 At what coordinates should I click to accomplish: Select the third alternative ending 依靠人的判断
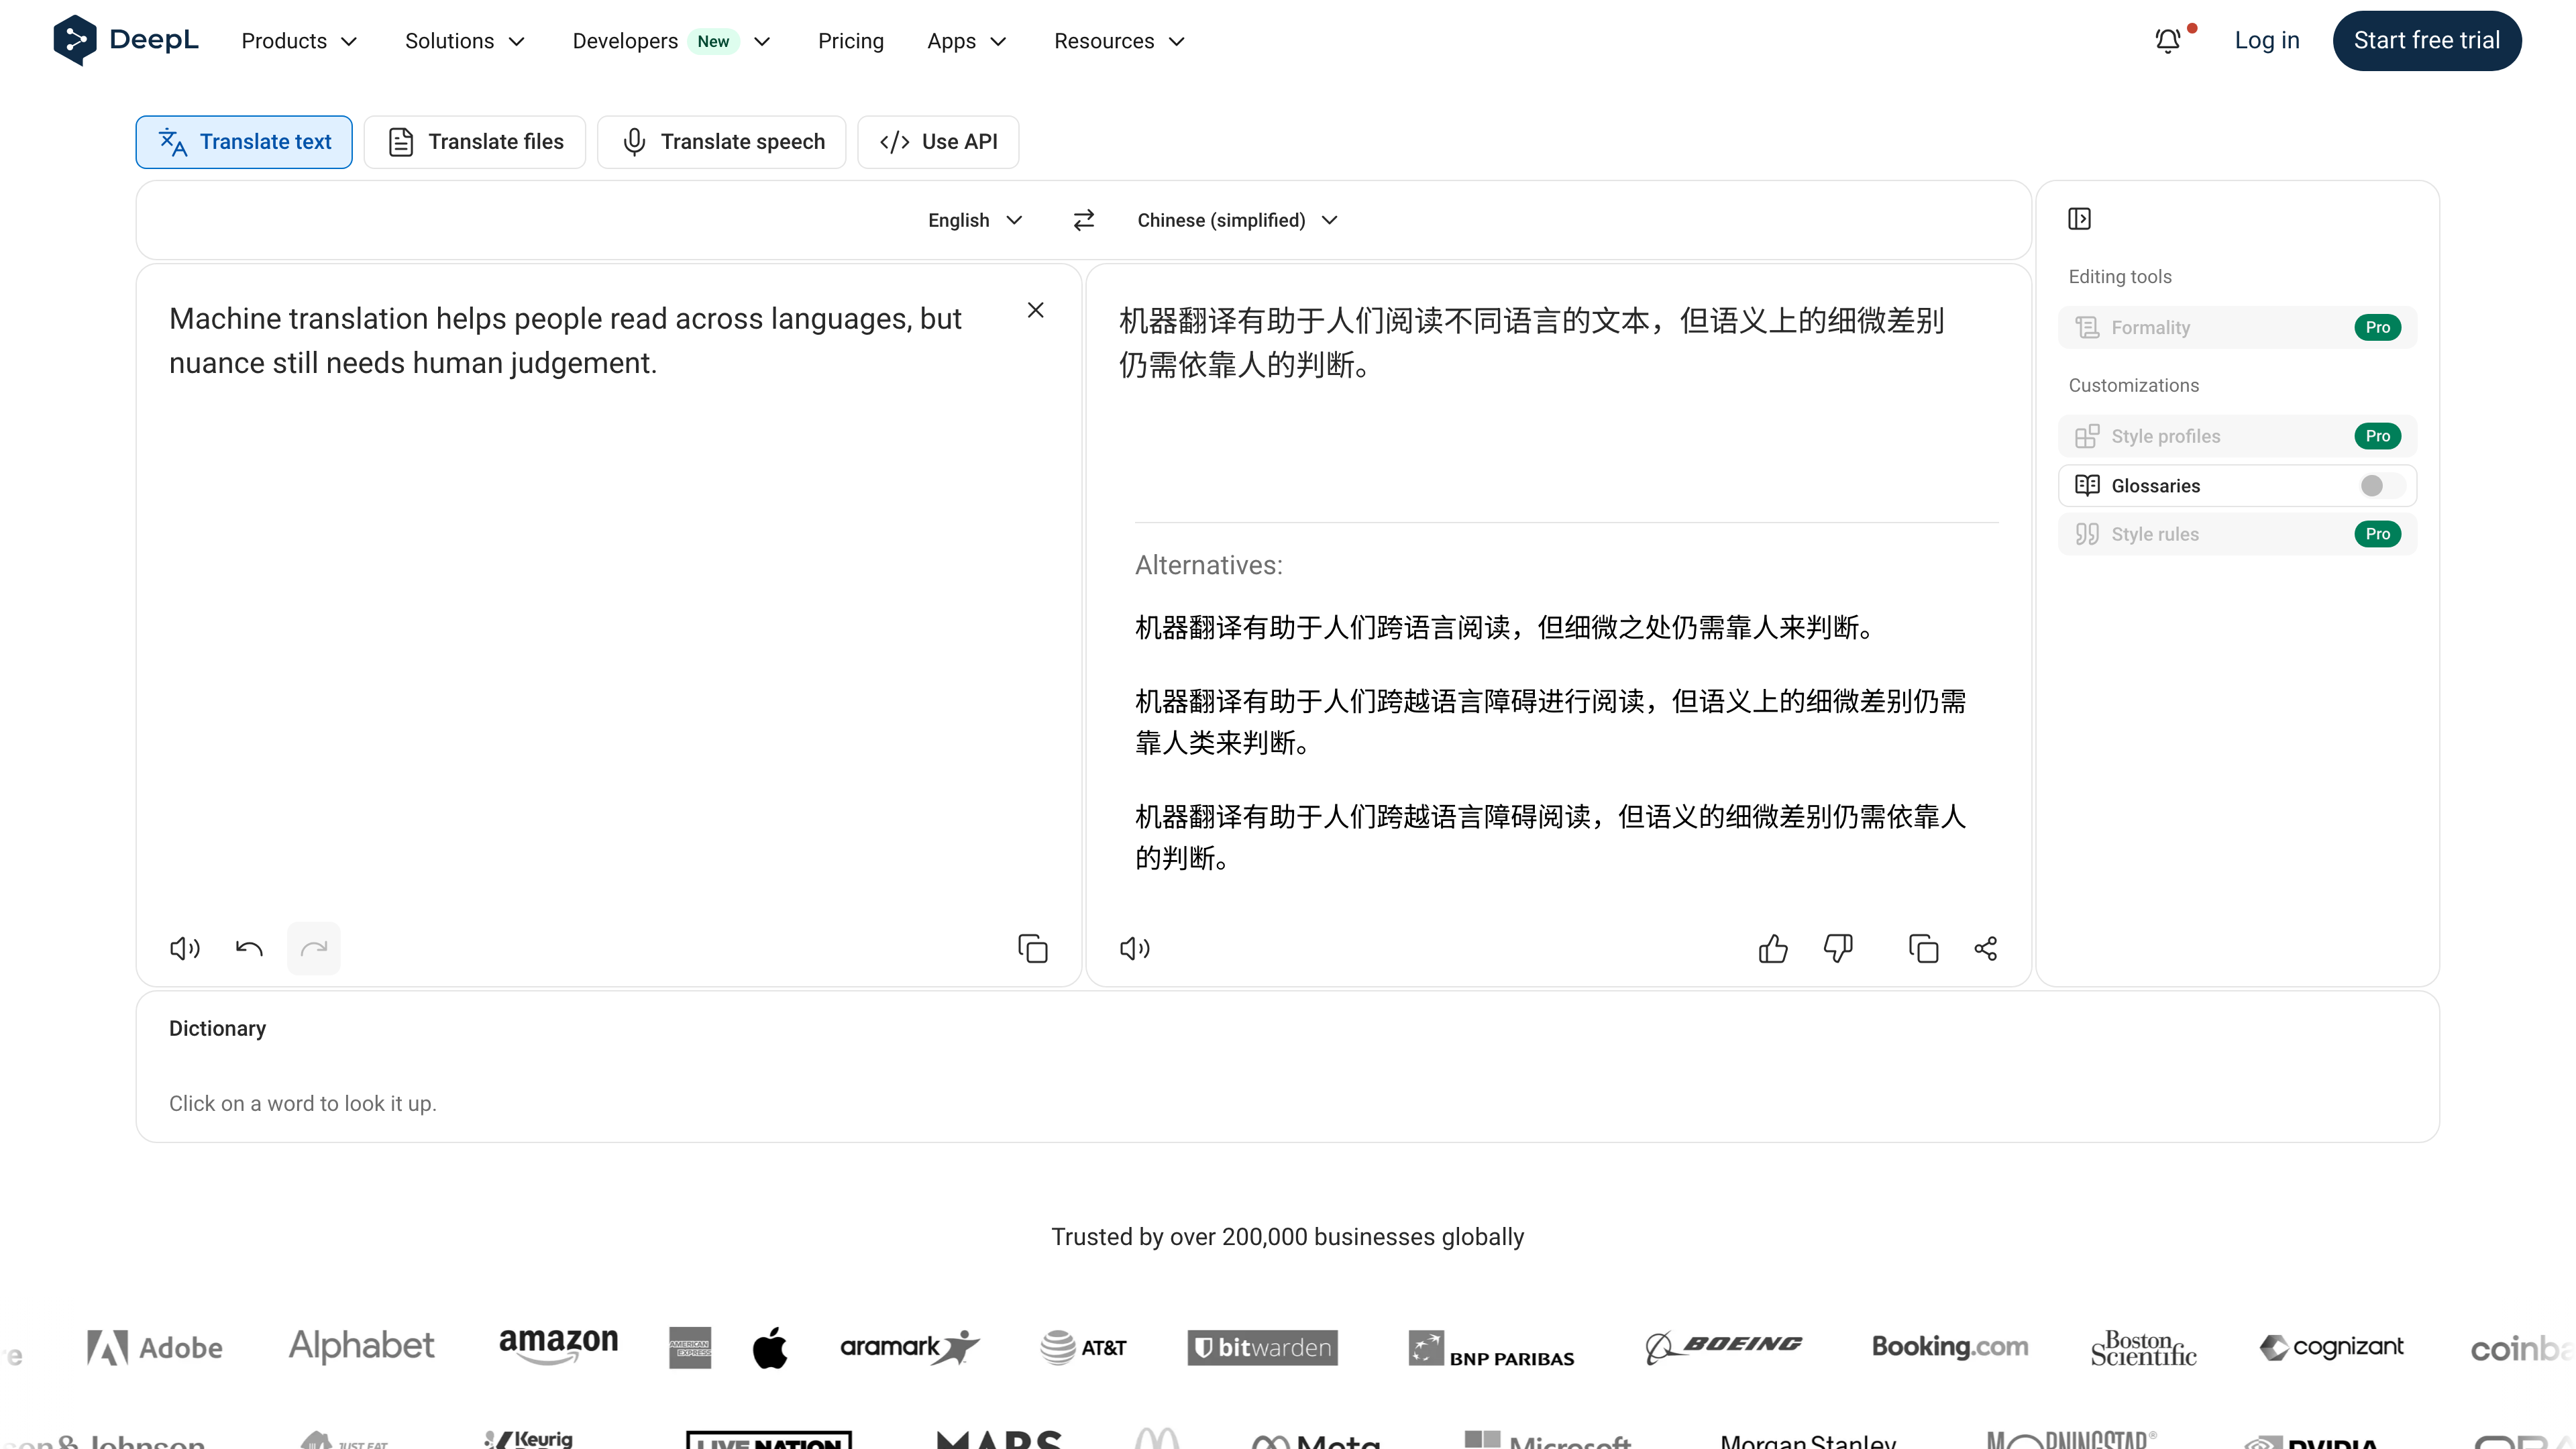click(1550, 837)
